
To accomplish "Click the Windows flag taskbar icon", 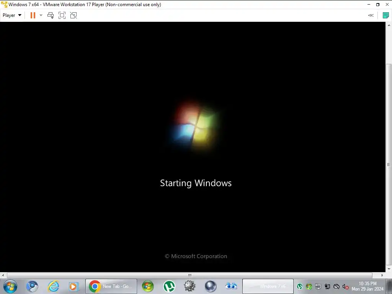I will pyautogui.click(x=148, y=286).
